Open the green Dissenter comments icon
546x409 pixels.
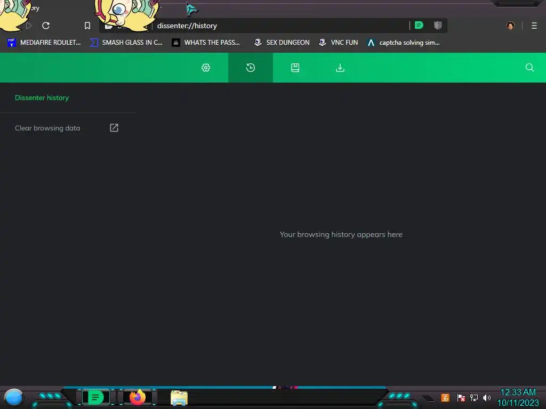pyautogui.click(x=419, y=25)
